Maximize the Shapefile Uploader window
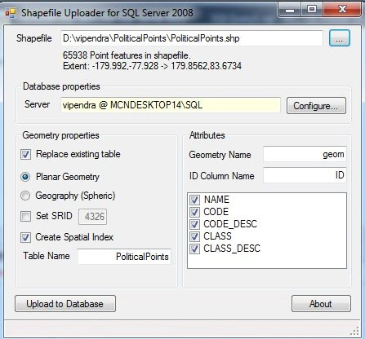The image size is (365, 339). click(312, 10)
